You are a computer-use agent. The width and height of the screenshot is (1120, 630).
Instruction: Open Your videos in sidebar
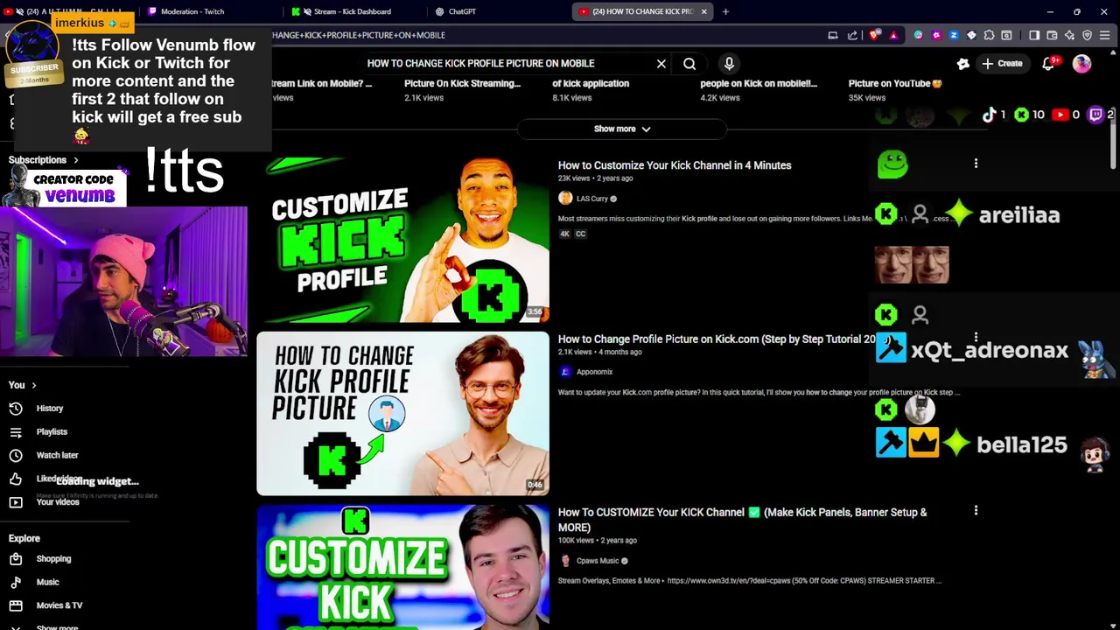tap(58, 502)
